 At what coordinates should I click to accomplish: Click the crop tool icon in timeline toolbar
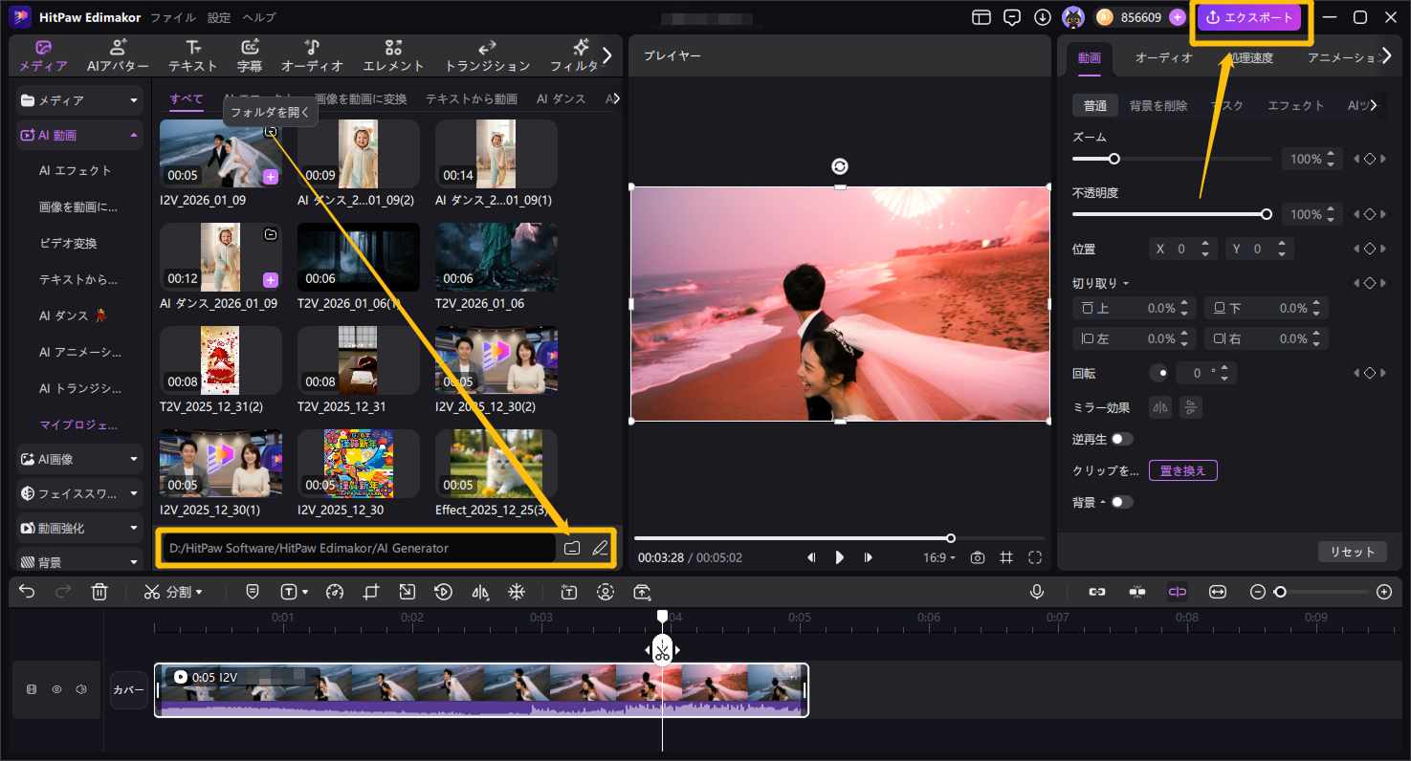371,592
